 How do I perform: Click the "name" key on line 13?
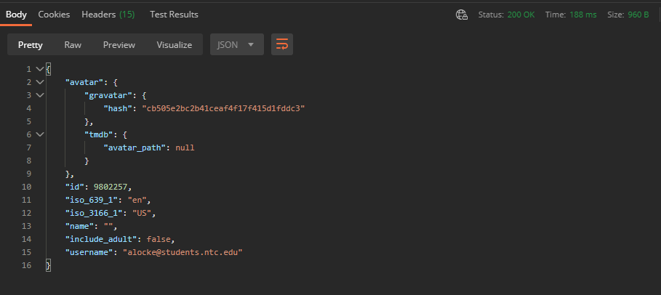coord(79,226)
